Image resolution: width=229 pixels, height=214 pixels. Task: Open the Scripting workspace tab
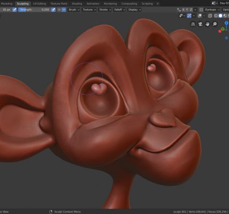(147, 4)
